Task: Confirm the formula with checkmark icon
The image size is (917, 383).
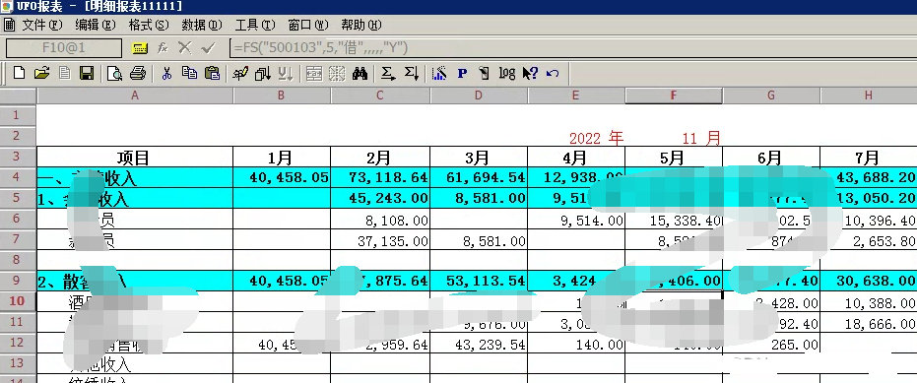Action: [x=208, y=48]
